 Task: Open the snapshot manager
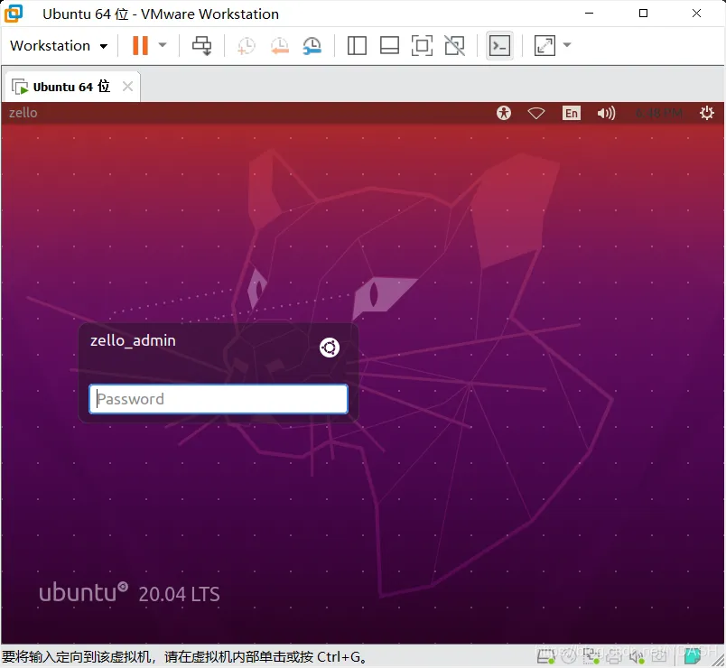click(312, 45)
